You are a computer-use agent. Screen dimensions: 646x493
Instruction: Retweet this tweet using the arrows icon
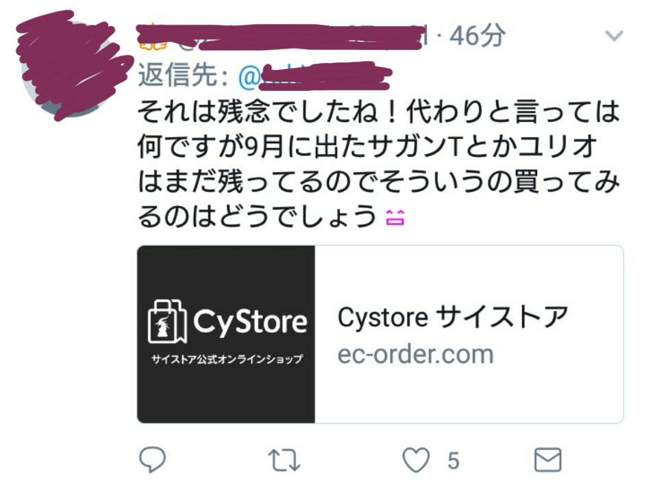coord(284,460)
